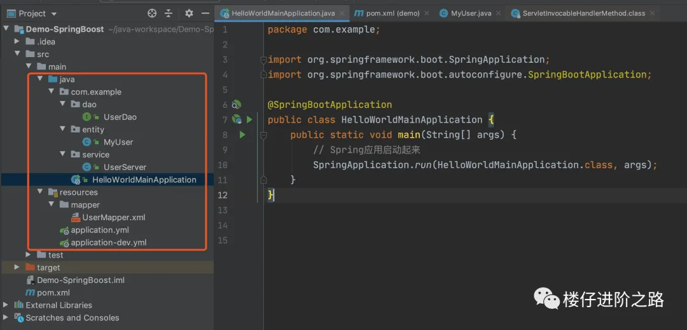The image size is (687, 330).
Task: Close the ServletInvocableHandlerMethod.class tab
Action: [651, 13]
